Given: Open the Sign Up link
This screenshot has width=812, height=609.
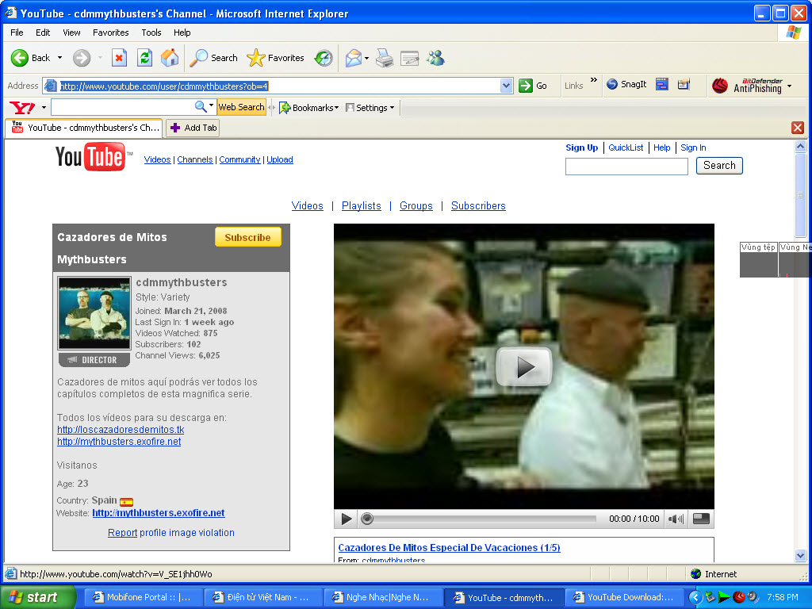Looking at the screenshot, I should pyautogui.click(x=581, y=147).
